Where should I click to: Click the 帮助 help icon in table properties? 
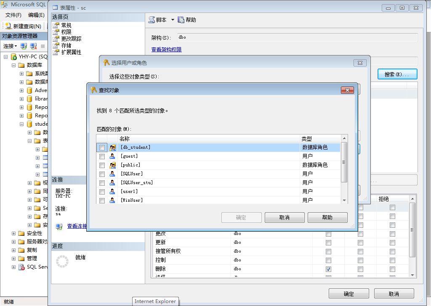[x=181, y=20]
